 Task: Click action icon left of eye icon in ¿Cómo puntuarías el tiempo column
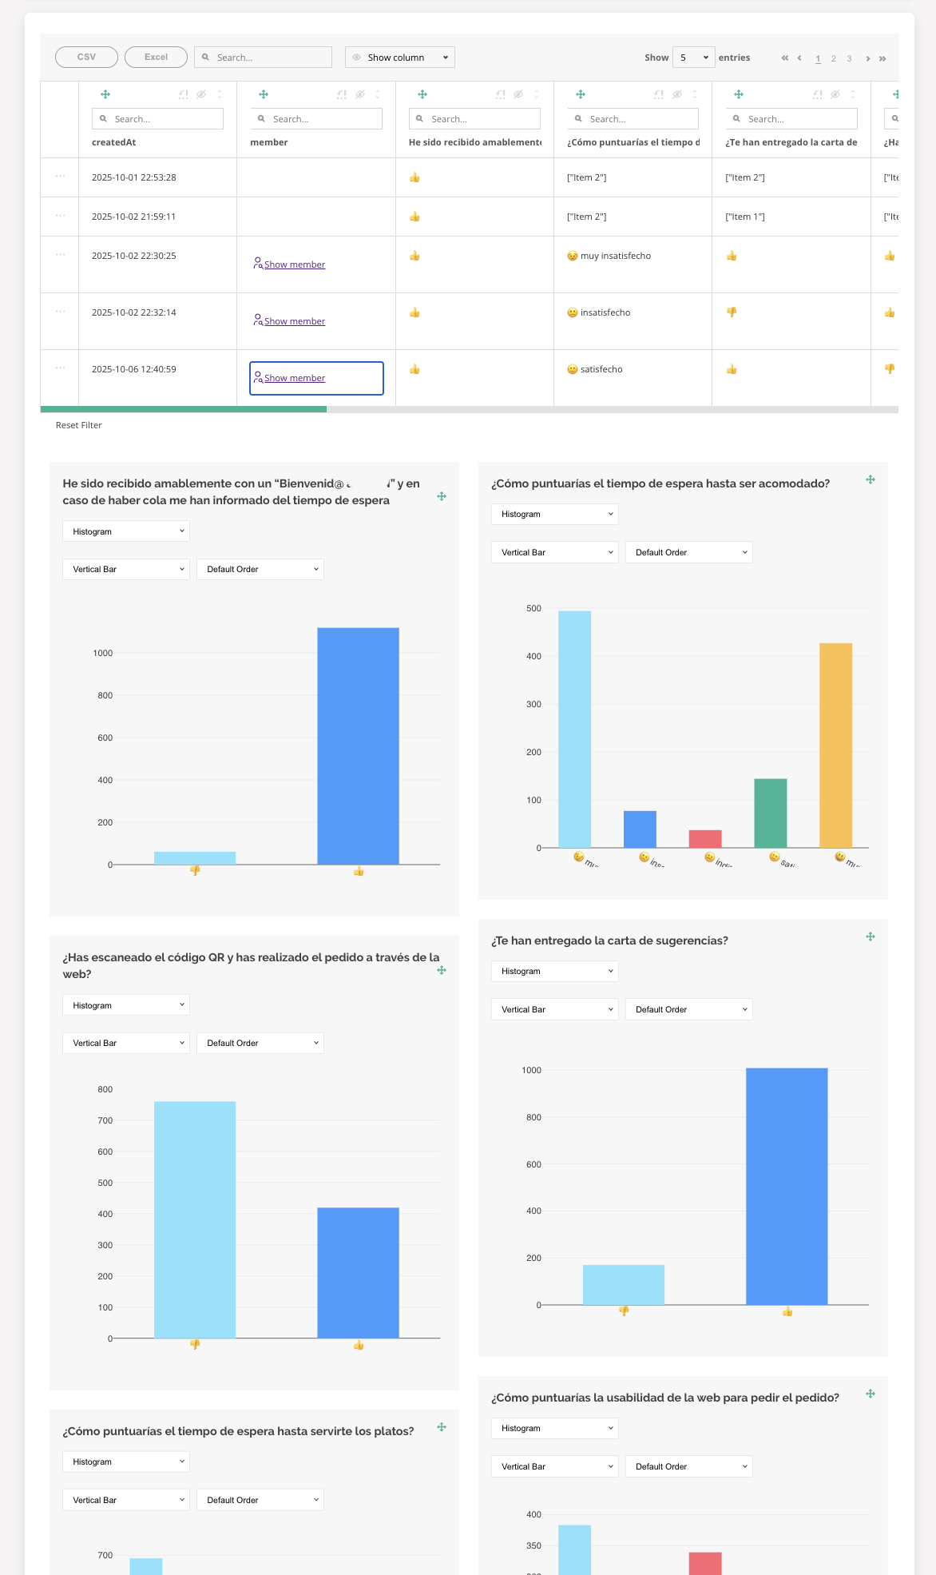click(659, 94)
